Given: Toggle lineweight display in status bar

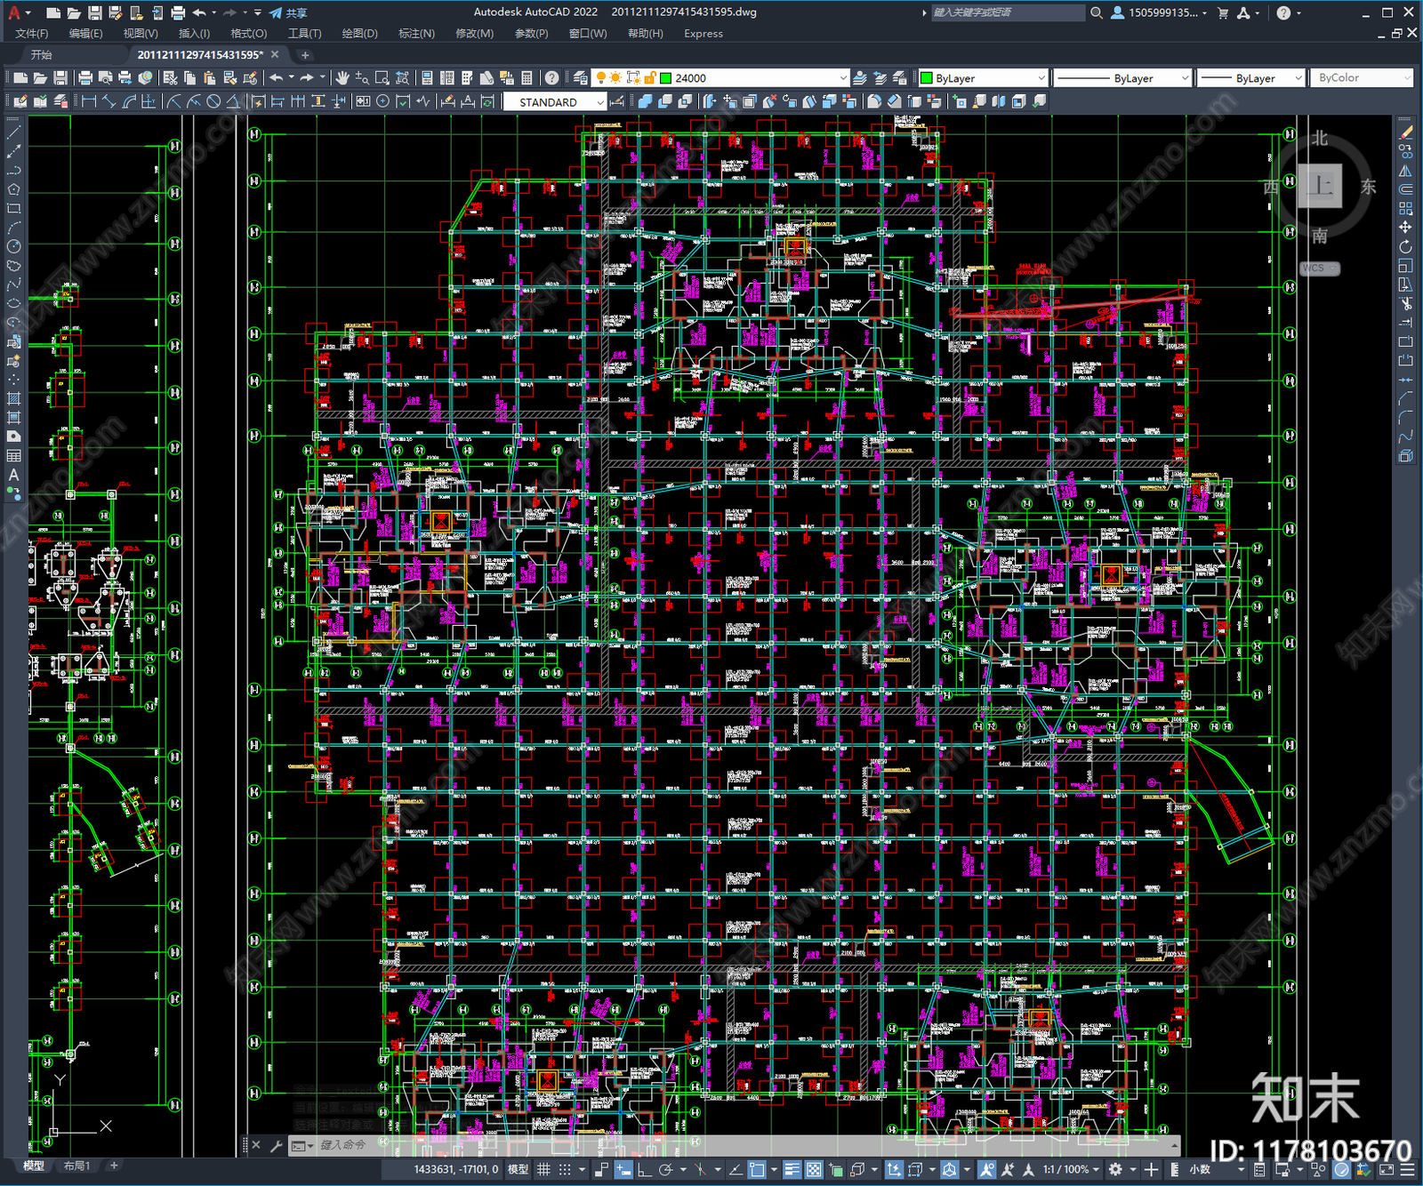Looking at the screenshot, I should (x=792, y=1170).
